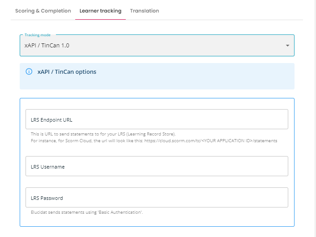Select the Learner tracking tab
The width and height of the screenshot is (316, 237).
click(x=100, y=11)
